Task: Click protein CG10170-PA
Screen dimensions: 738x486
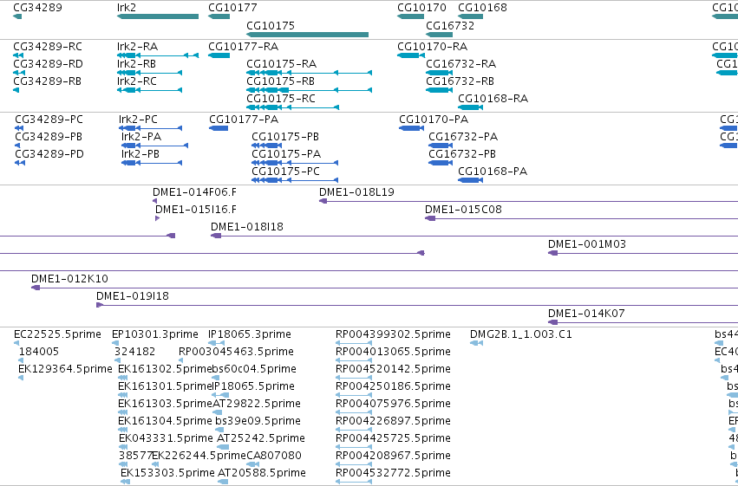Action: (411, 128)
